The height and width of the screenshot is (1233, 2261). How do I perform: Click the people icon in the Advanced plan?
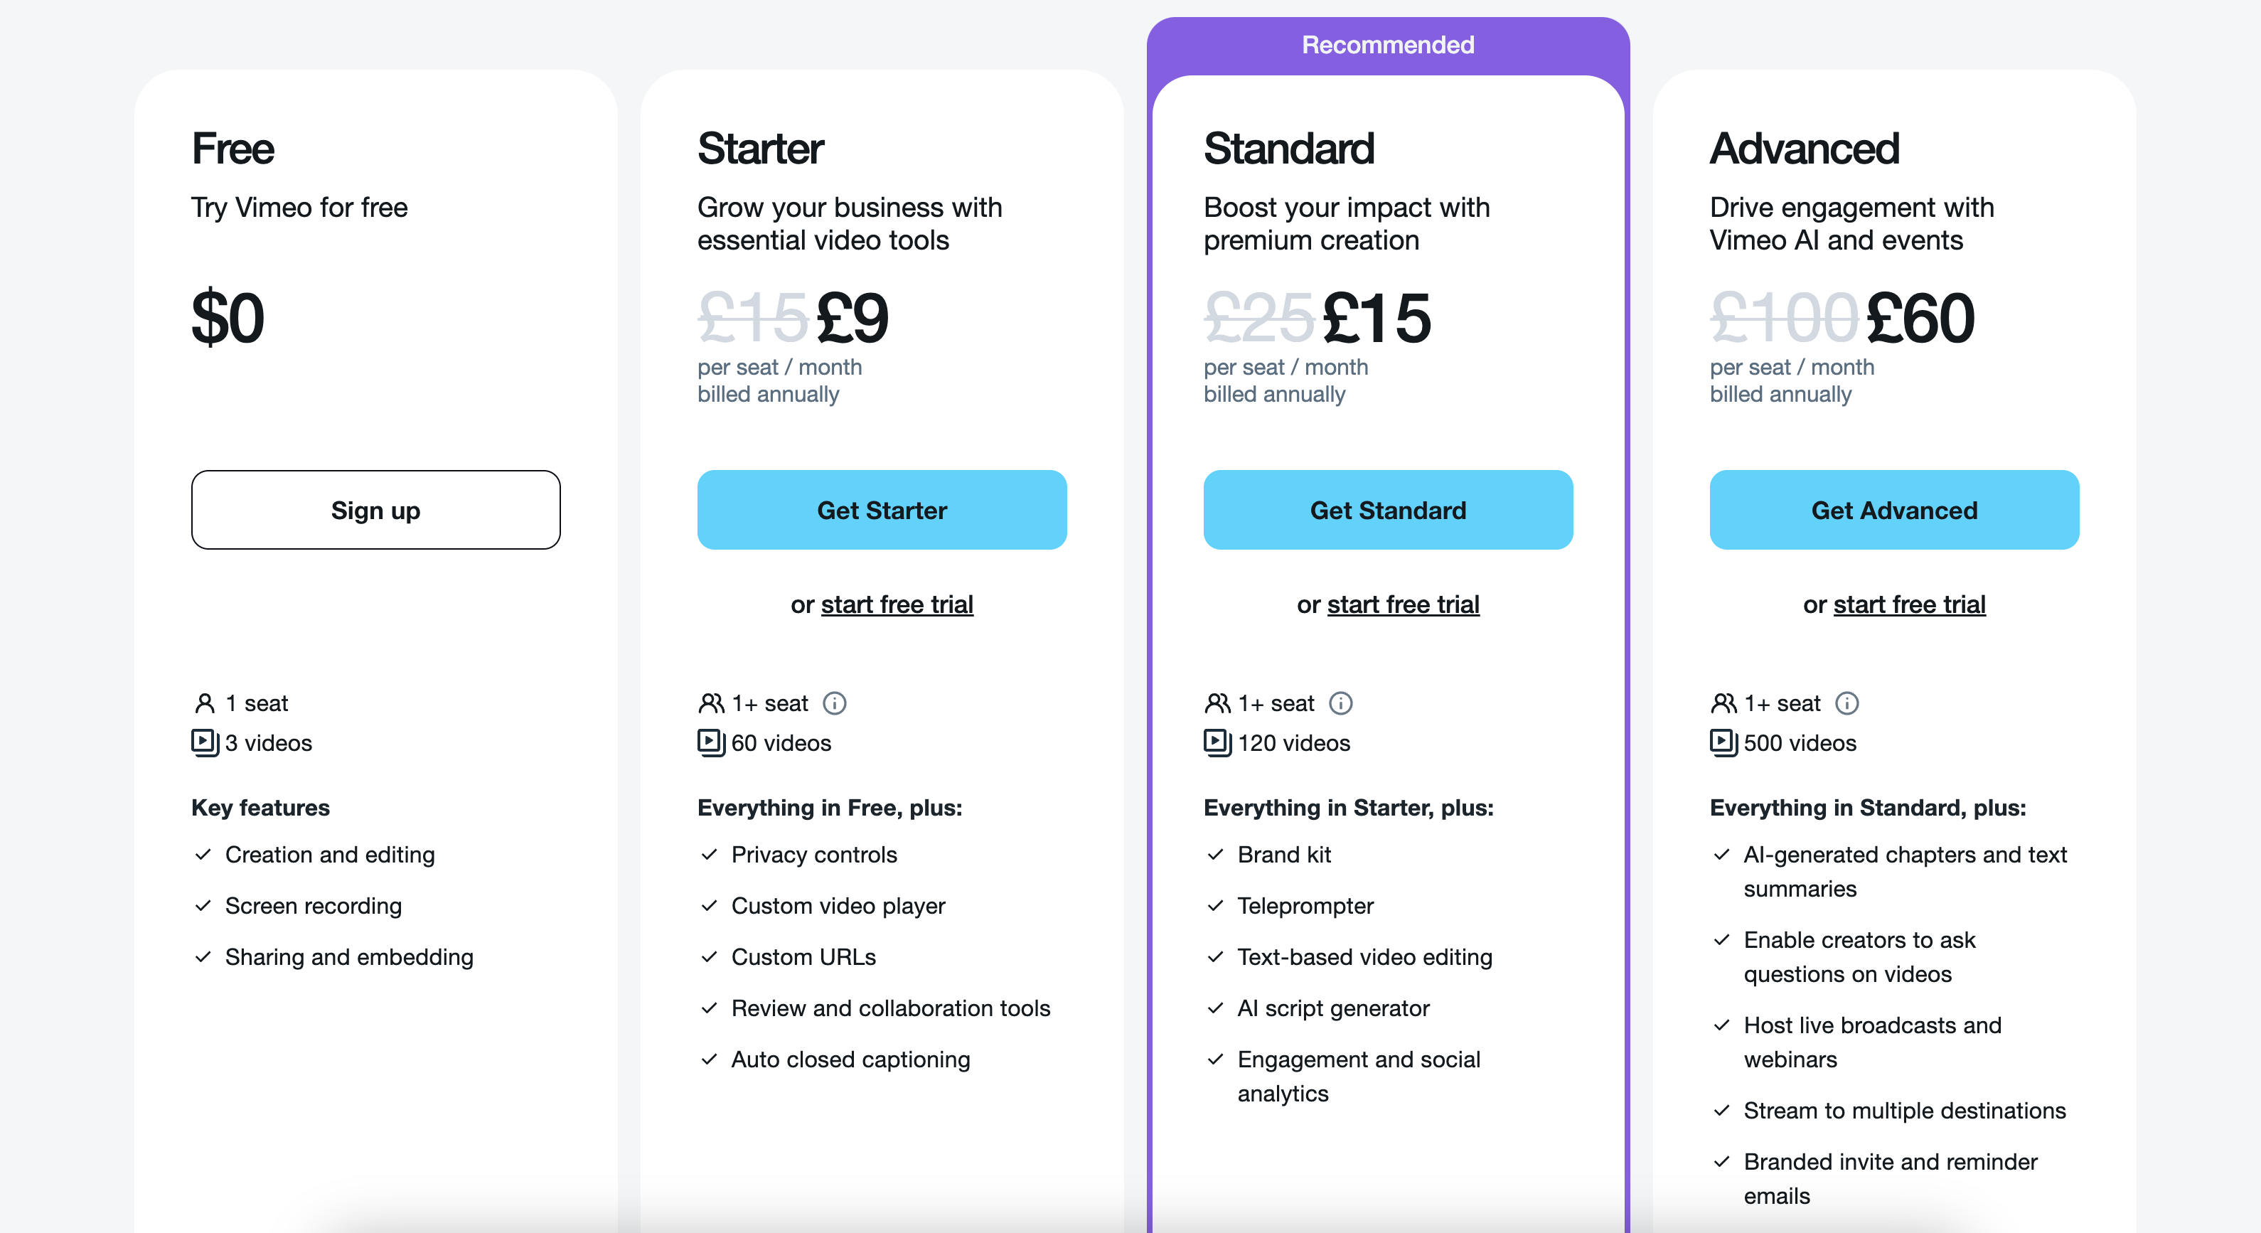tap(1724, 703)
